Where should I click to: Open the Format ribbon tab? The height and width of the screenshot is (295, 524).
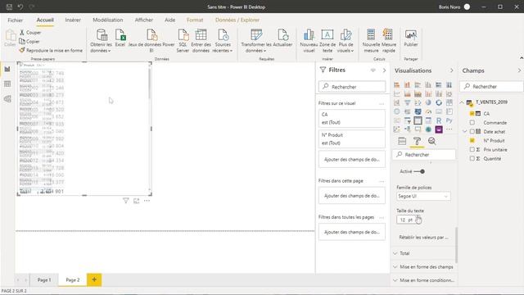click(195, 20)
